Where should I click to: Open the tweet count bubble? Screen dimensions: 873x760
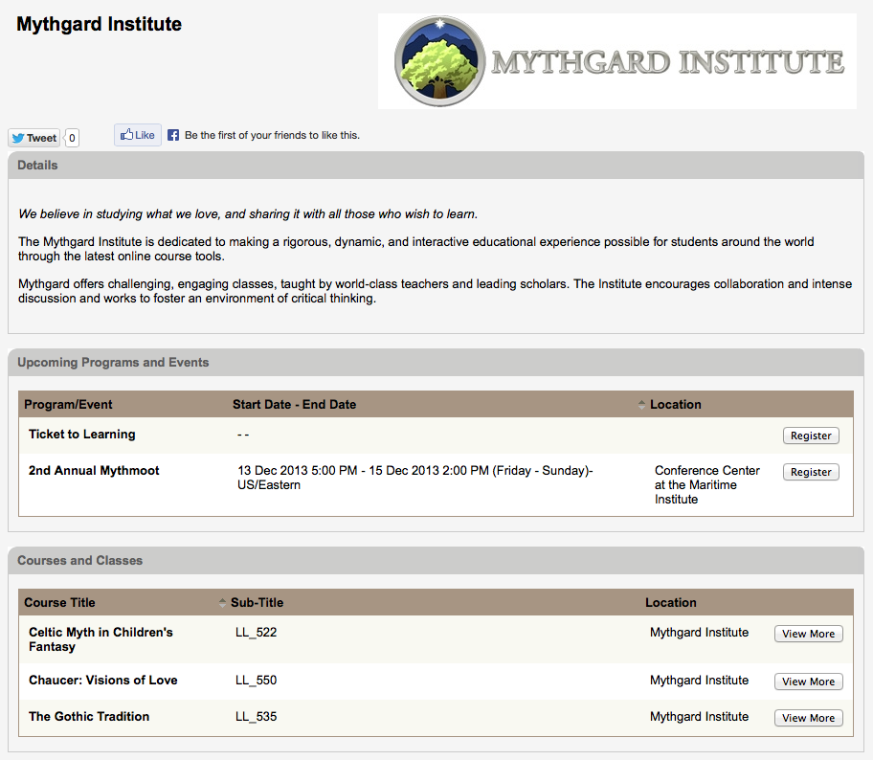pyautogui.click(x=72, y=138)
